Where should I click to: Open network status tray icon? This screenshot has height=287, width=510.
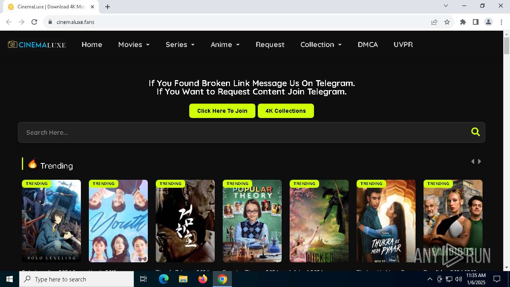[449, 279]
